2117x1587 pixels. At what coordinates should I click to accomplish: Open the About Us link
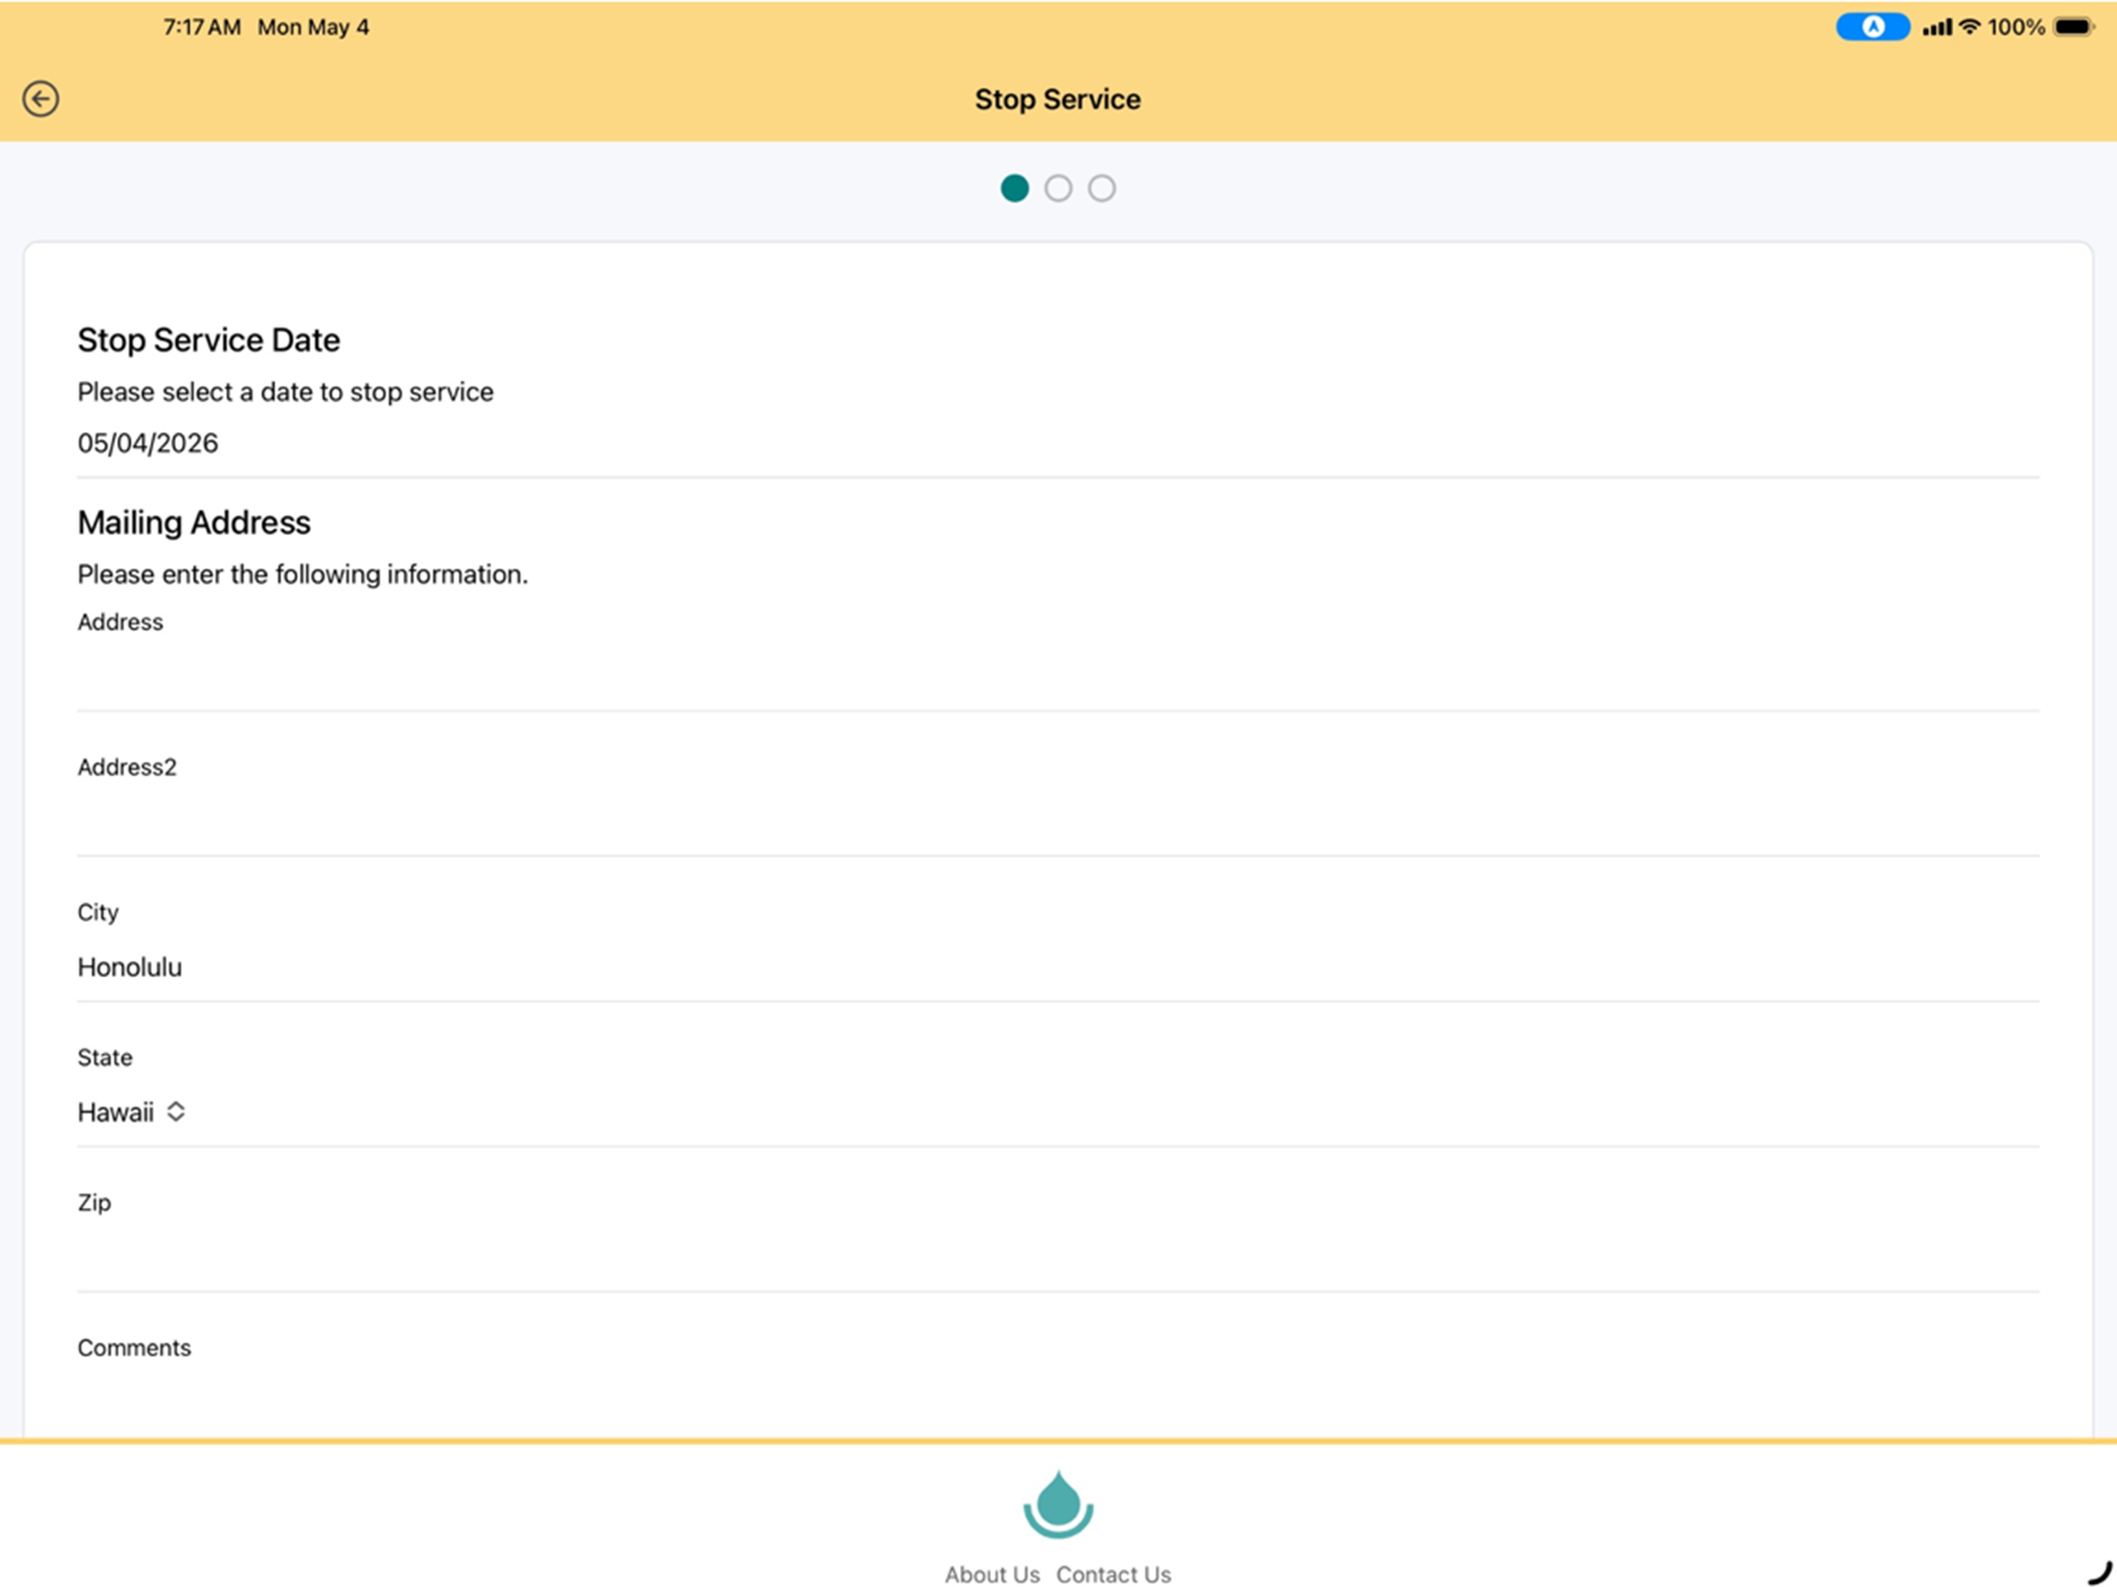click(992, 1575)
